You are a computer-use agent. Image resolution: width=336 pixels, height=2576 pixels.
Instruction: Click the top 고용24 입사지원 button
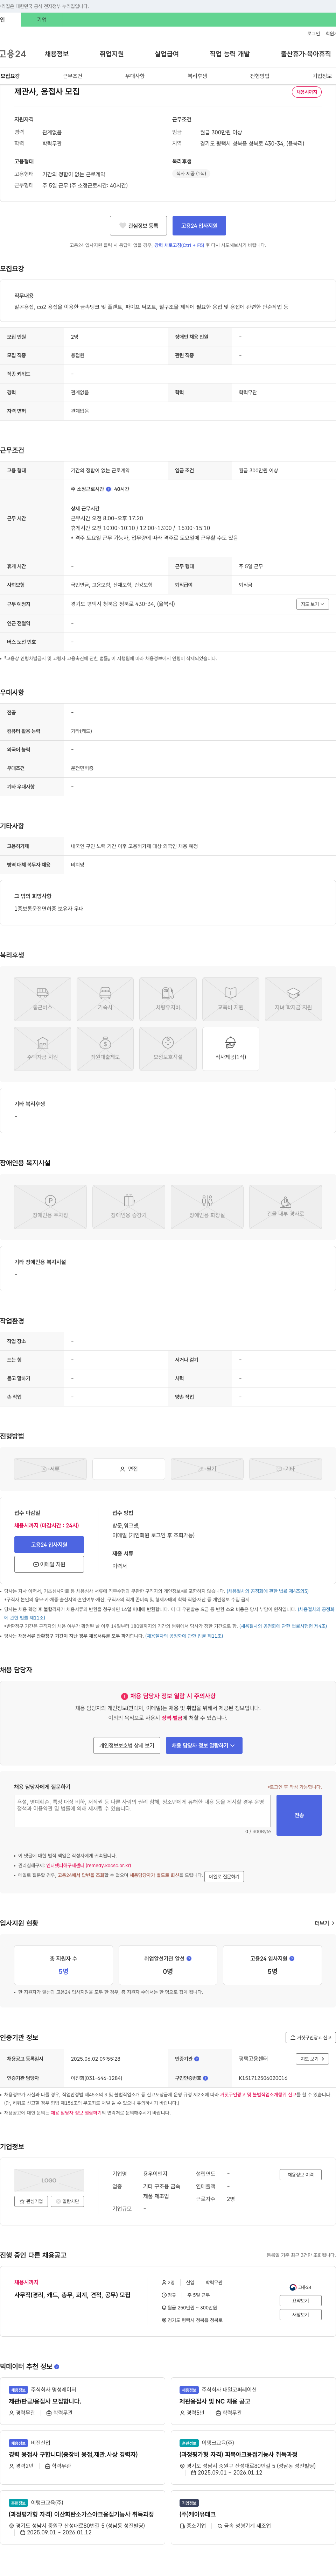pyautogui.click(x=199, y=226)
